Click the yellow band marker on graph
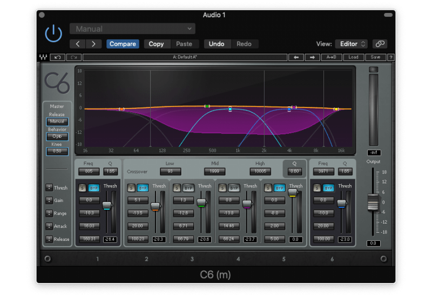 (336, 110)
